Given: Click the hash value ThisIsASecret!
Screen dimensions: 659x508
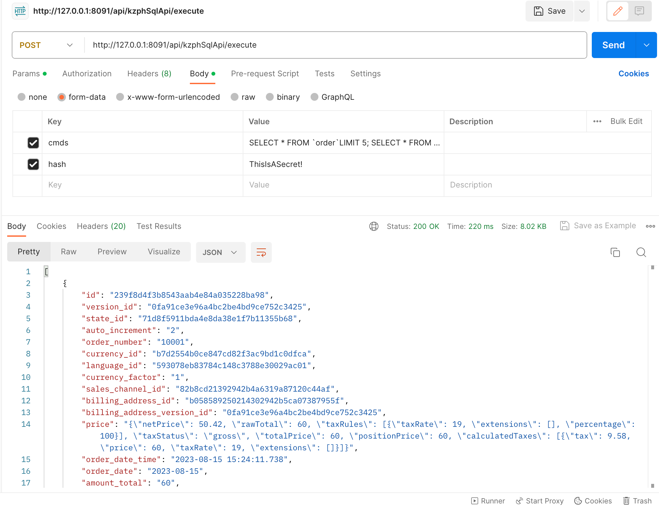Looking at the screenshot, I should pyautogui.click(x=344, y=164).
